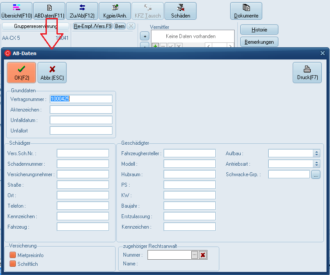Click the OK(F2) green checkmark button

pos(21,72)
